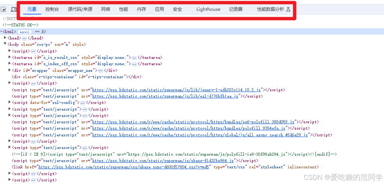Open the es6-polyfill_388d059.js link
Screen dimensions: 384x184
coord(193,122)
